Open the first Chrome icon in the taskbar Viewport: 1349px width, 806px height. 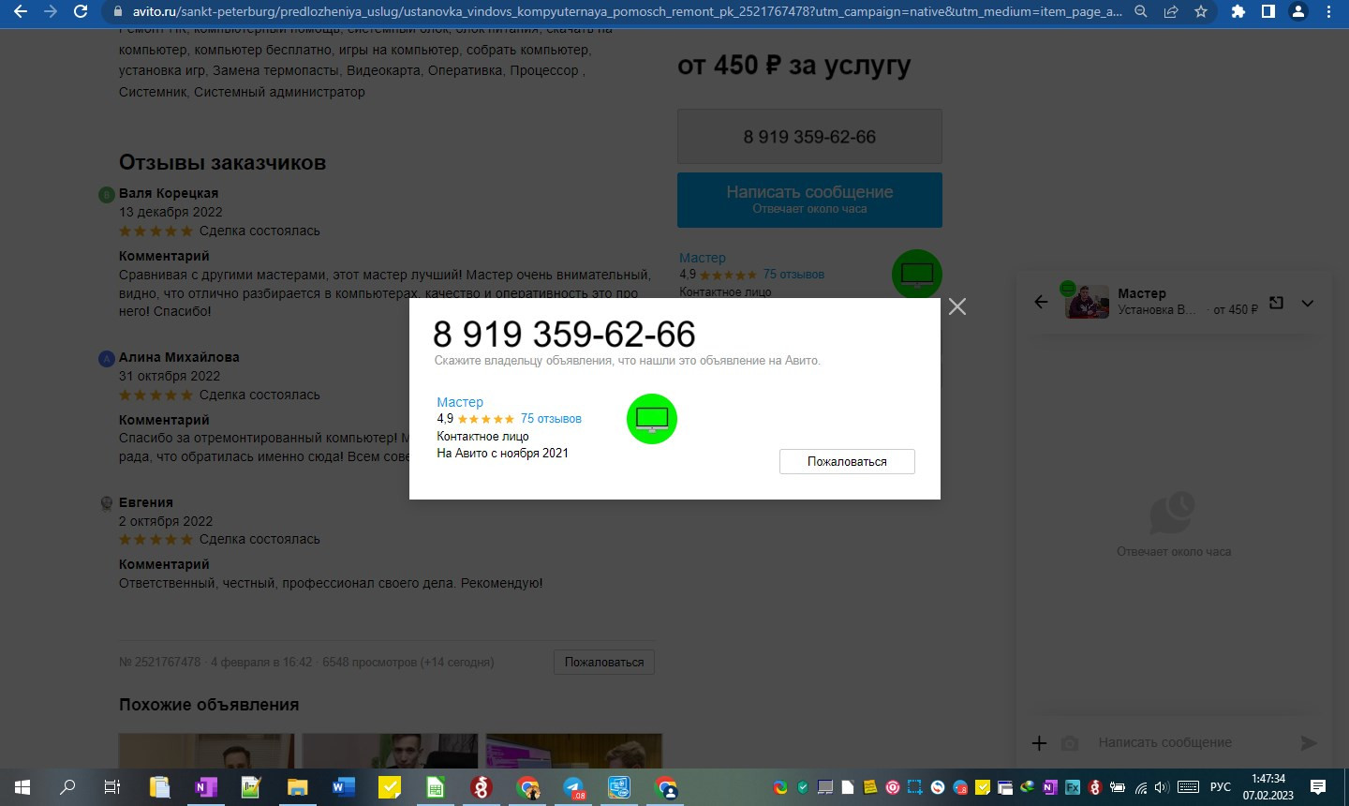(527, 787)
